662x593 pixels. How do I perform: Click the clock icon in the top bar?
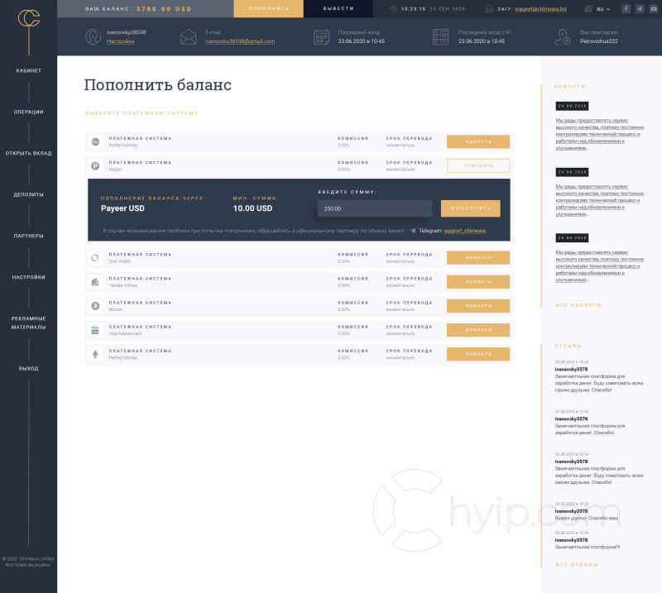click(x=394, y=9)
